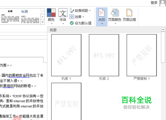Select the black 标题 document style thumbnail
The image size is (166, 120).
10,16
